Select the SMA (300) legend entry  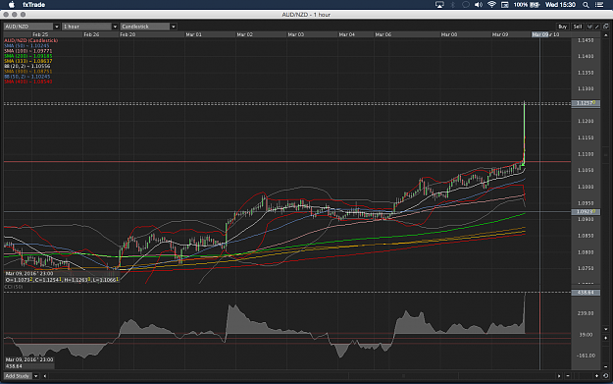pyautogui.click(x=27, y=72)
